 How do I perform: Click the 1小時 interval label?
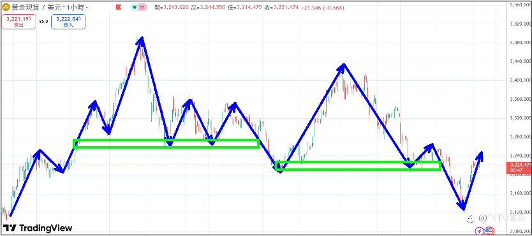tap(77, 7)
